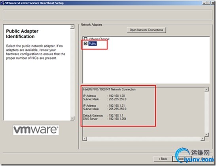Click the IP address 192.168.1.21

[x=117, y=106]
